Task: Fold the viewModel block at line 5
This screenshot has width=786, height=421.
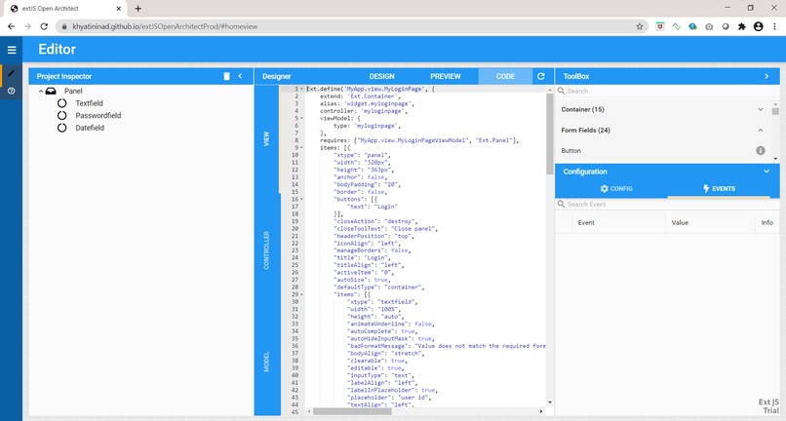Action: (301, 118)
